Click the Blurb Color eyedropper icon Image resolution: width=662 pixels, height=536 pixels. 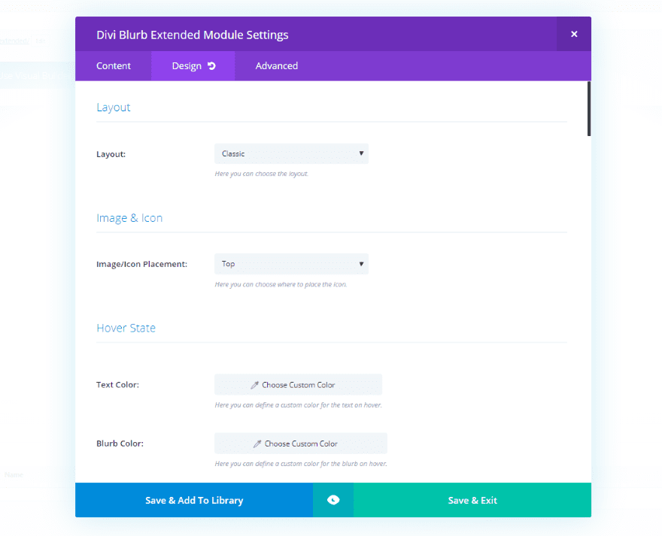[x=257, y=444]
